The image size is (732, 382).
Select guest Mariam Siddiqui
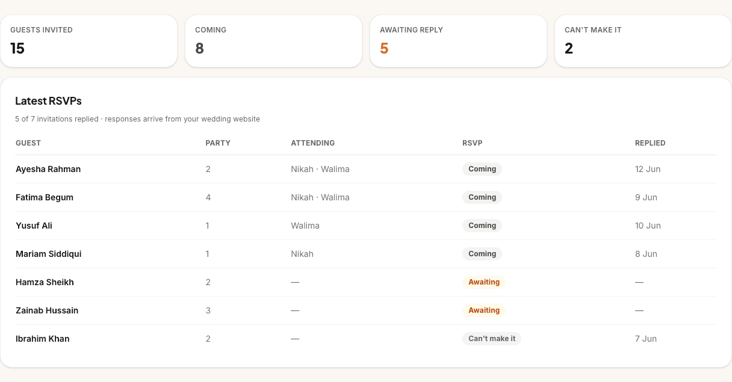click(49, 254)
